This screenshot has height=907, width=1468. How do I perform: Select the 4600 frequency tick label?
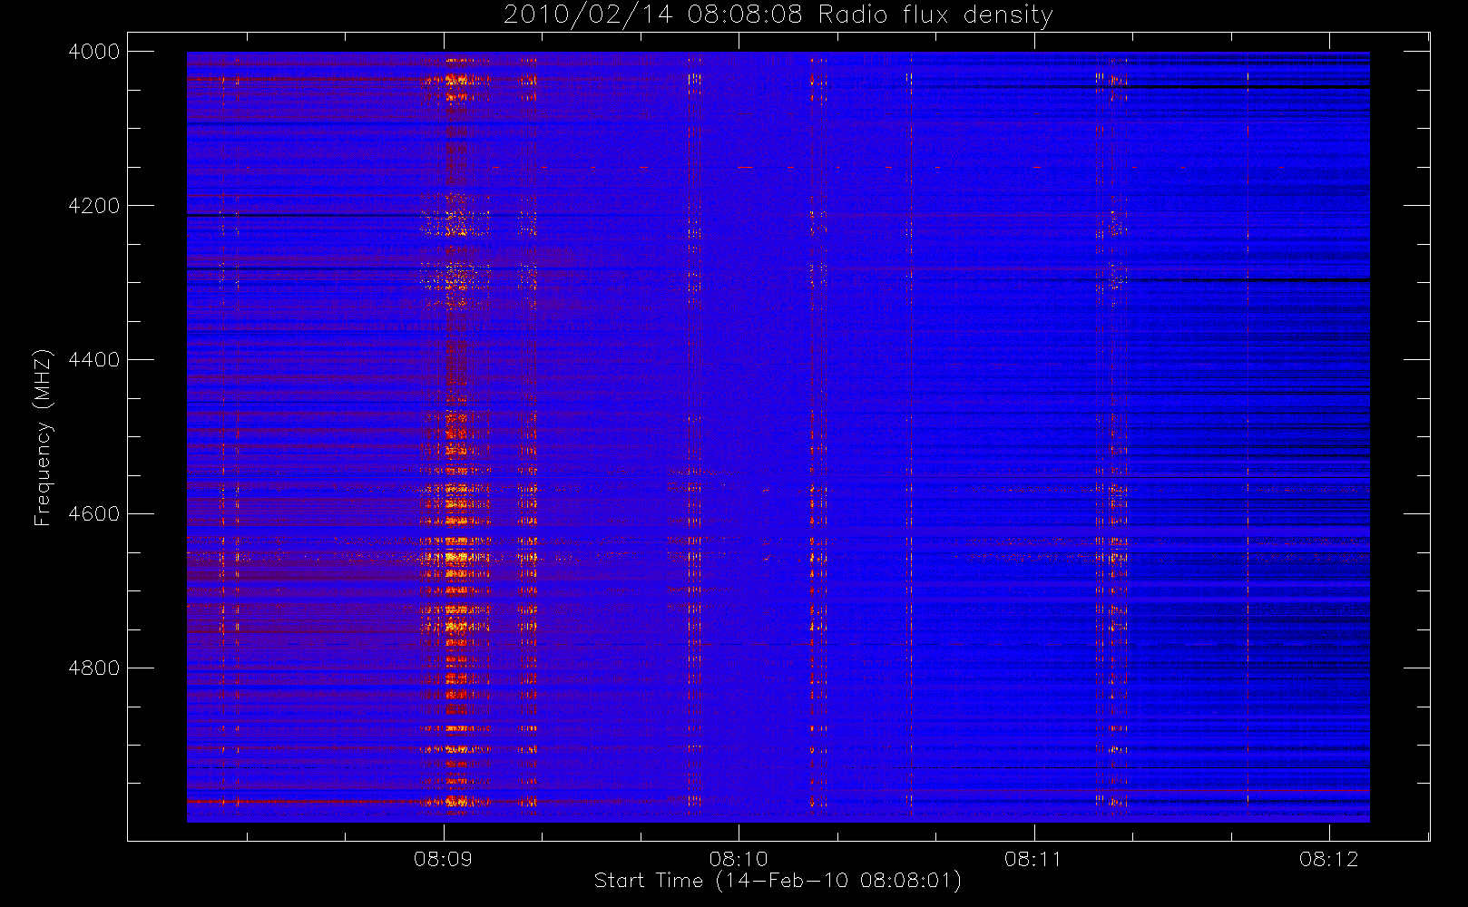94,514
